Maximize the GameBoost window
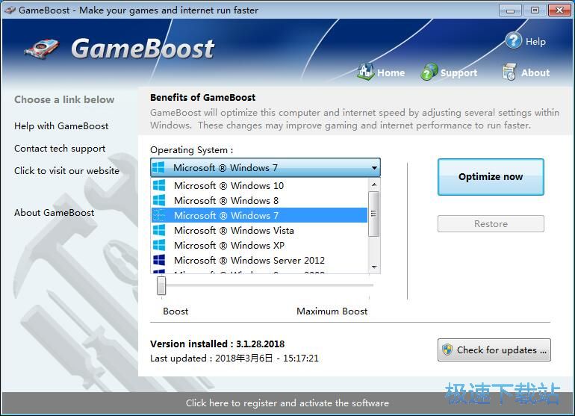This screenshot has width=575, height=416. pyautogui.click(x=535, y=10)
